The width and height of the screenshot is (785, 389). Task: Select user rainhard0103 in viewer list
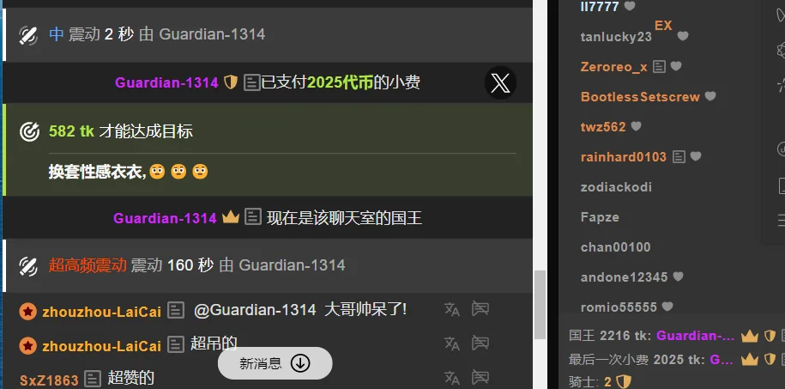pos(624,157)
